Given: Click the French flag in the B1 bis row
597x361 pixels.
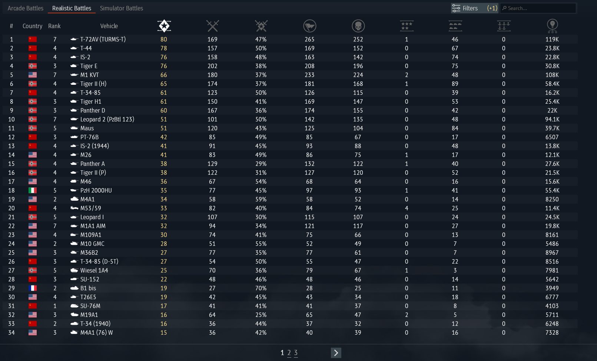Looking at the screenshot, I should point(33,288).
